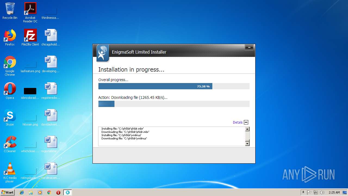Open the Recycle Bin desktop icon
Viewport: 348px width, 196px height.
click(x=10, y=11)
